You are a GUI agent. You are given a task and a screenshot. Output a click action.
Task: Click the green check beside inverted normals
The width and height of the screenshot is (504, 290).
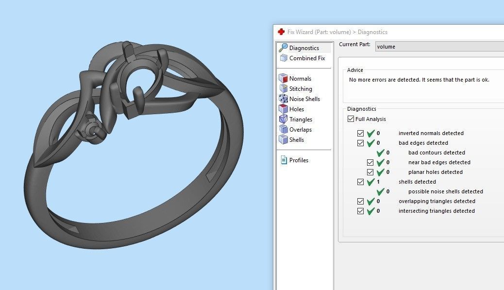coord(370,133)
